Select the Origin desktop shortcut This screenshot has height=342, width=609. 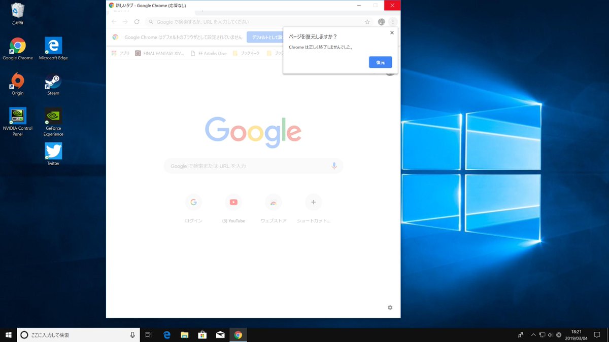coord(17,84)
